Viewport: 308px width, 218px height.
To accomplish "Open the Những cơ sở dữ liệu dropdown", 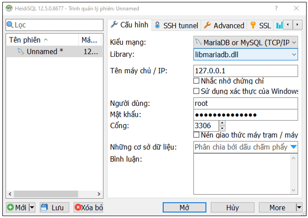I will point(293,147).
